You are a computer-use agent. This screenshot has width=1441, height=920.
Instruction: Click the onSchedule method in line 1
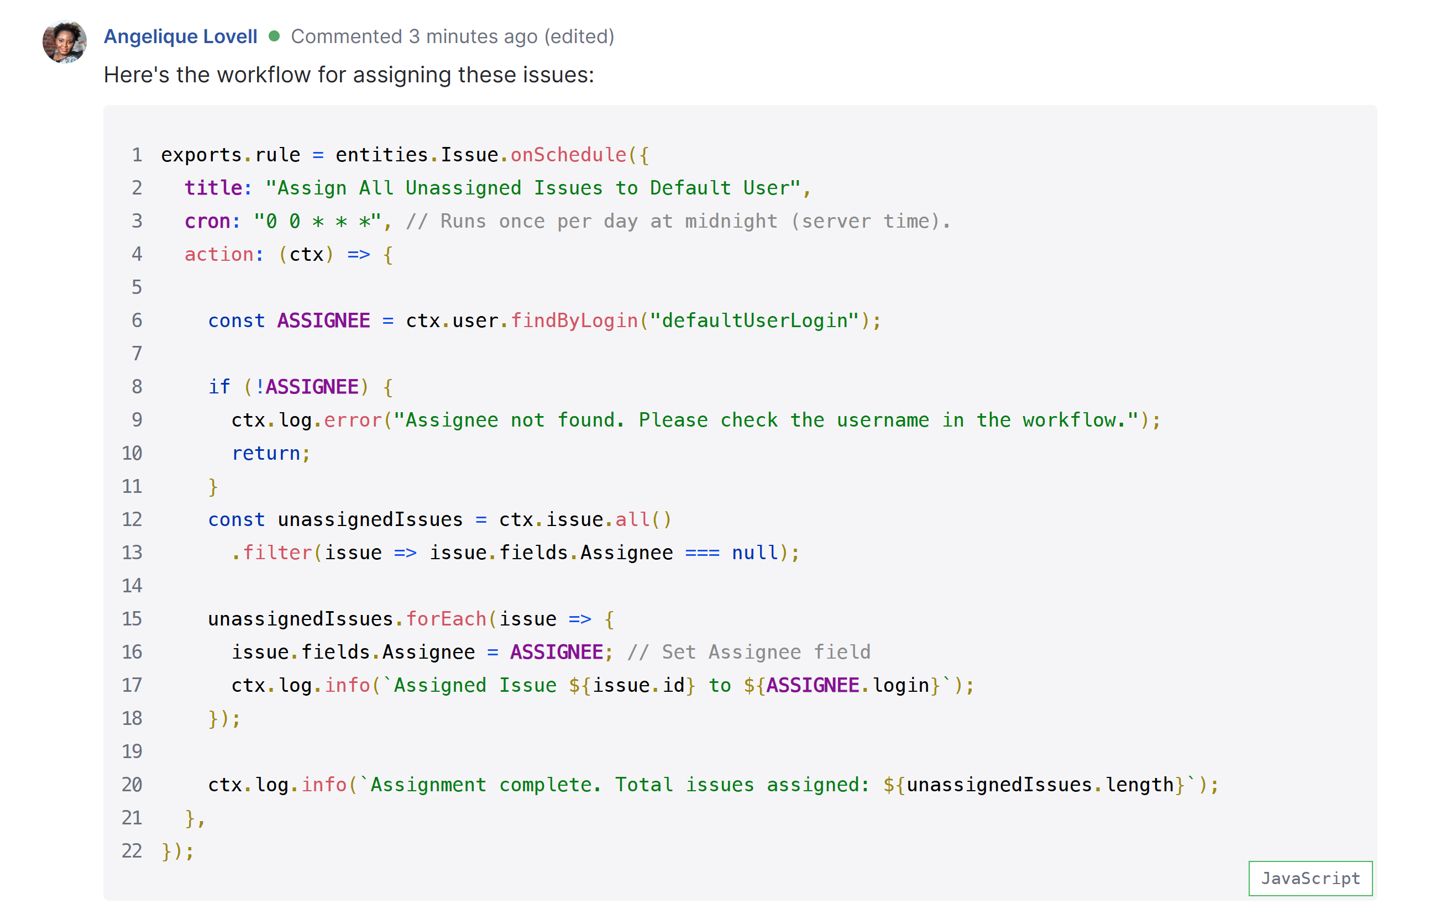coord(567,155)
